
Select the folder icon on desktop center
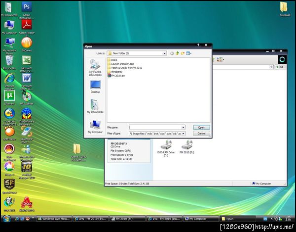tap(78, 152)
